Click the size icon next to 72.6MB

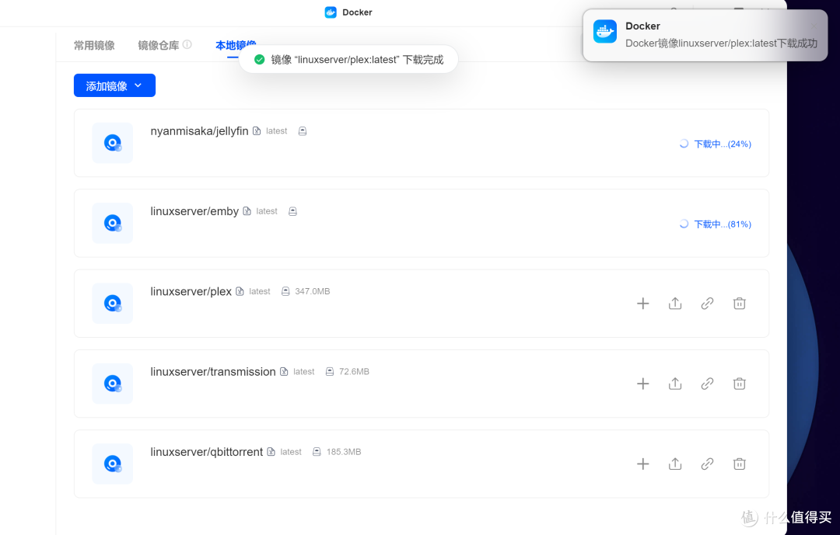click(330, 372)
